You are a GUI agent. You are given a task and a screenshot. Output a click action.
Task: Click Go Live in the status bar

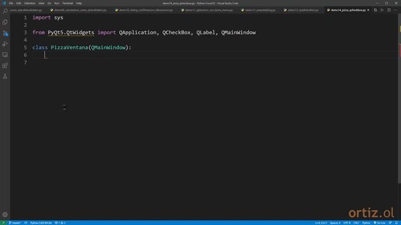click(380, 222)
